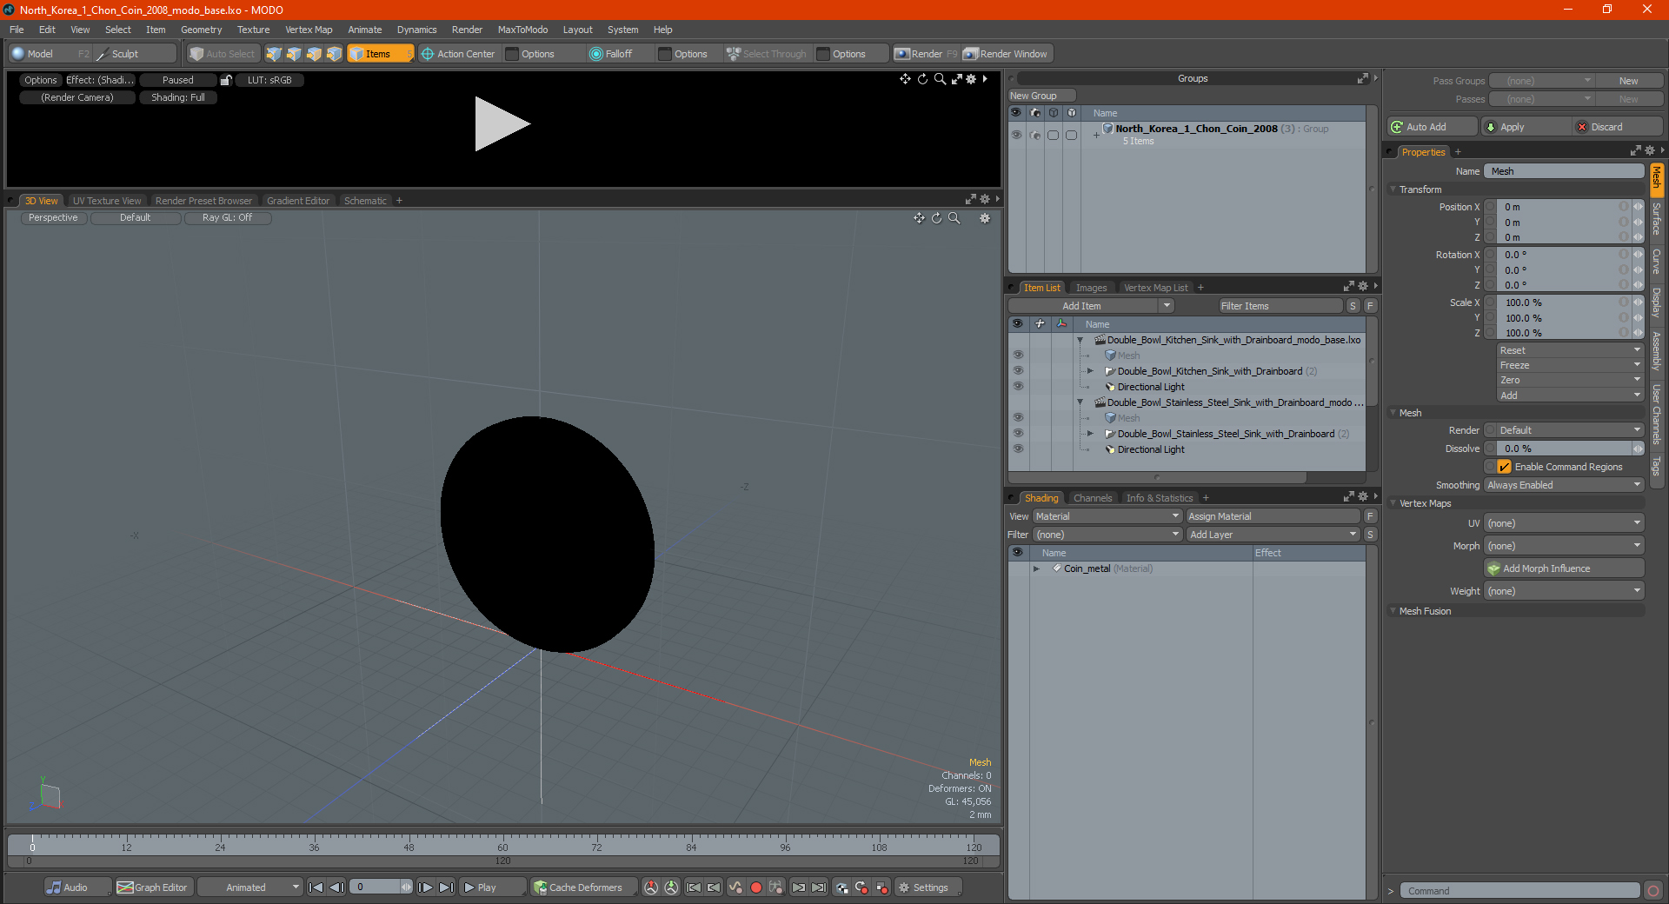Launch Render with F9 button
This screenshot has width=1669, height=904.
[x=926, y=54]
